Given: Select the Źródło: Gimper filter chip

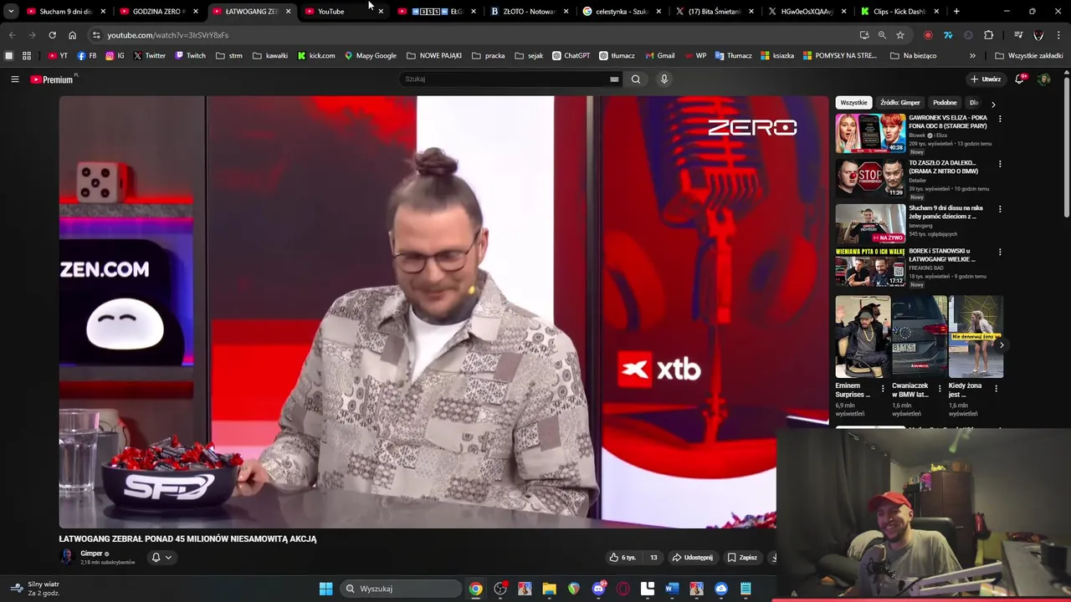Looking at the screenshot, I should [900, 103].
